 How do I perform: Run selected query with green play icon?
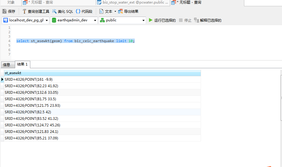pyautogui.click(x=150, y=20)
